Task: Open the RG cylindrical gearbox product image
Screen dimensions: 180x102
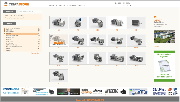Action: click(136, 23)
